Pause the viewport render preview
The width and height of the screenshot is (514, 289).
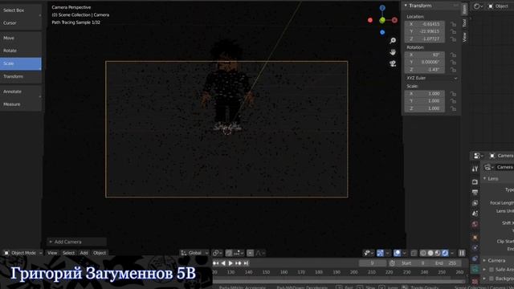(x=462, y=253)
